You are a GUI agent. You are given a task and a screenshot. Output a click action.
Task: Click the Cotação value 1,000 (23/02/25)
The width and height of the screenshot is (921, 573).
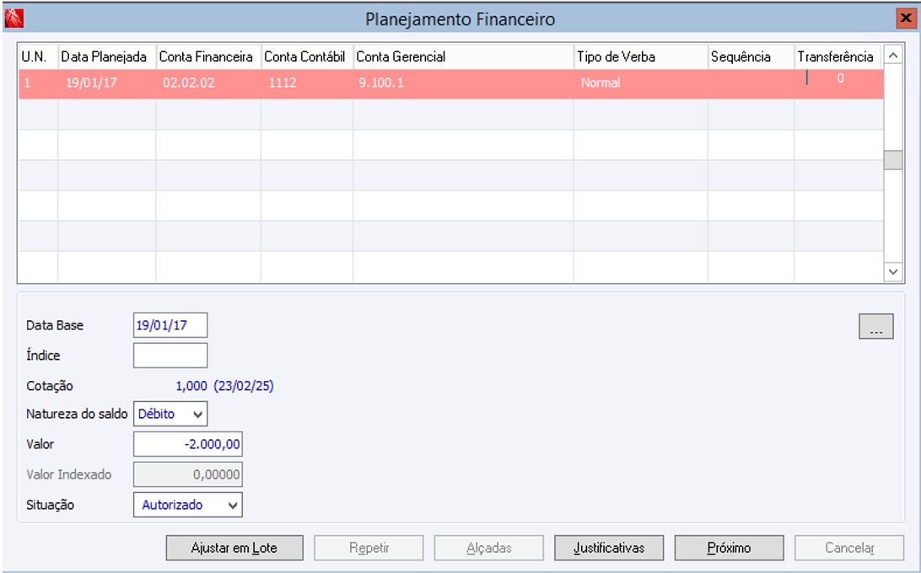click(224, 386)
